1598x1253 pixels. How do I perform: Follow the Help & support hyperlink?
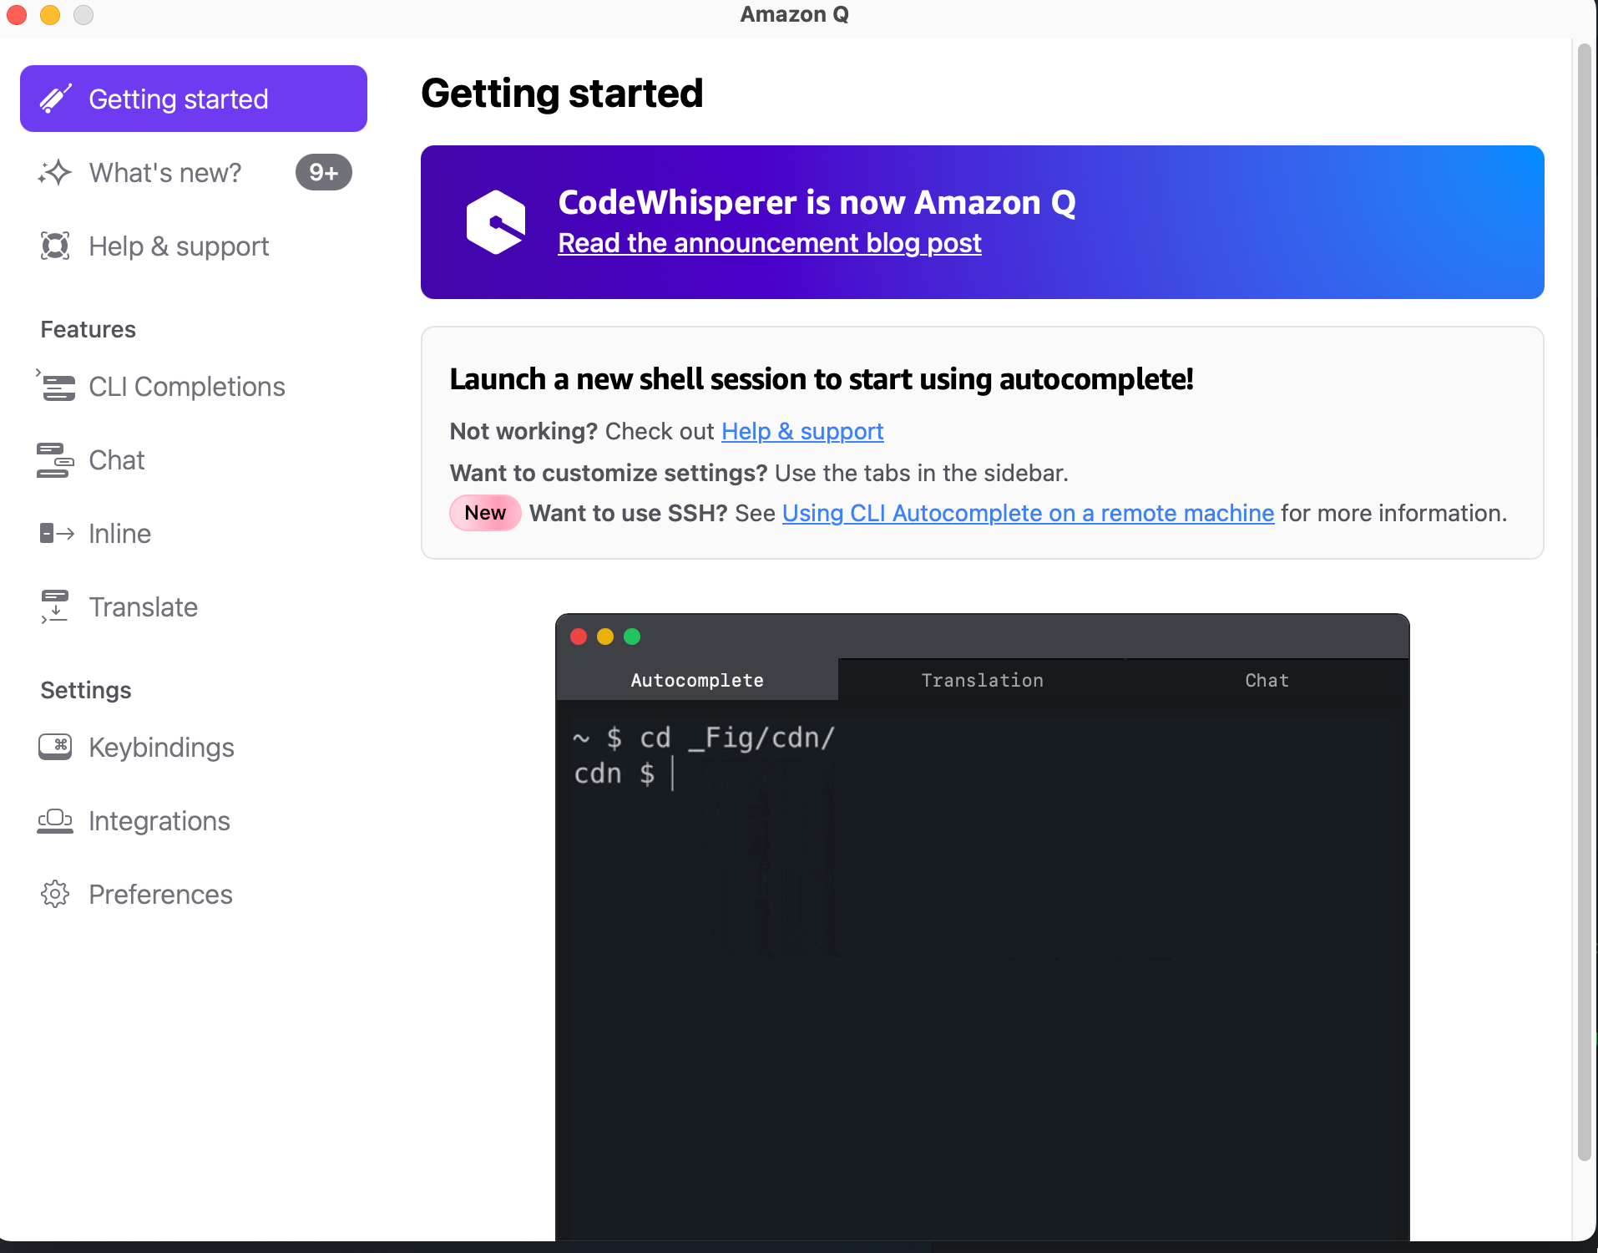(x=802, y=431)
